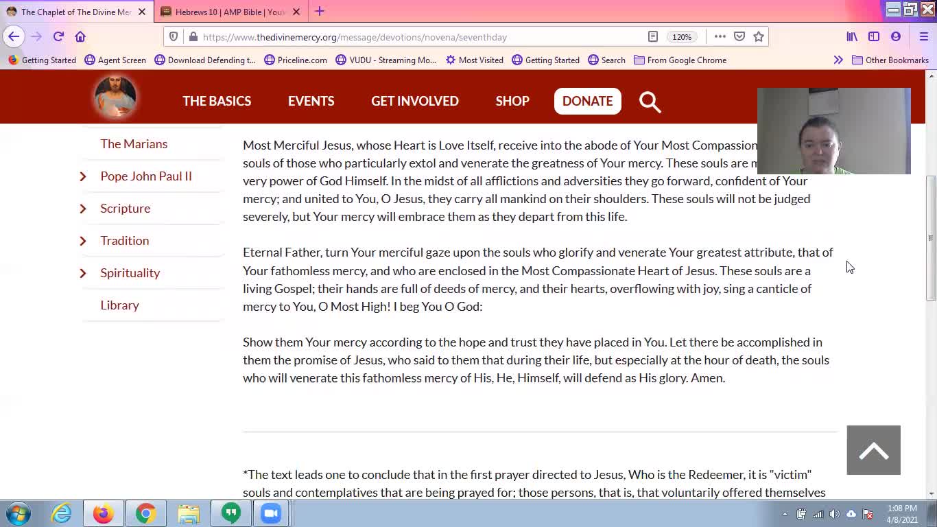The height and width of the screenshot is (527, 937).
Task: Show hidden system tray icons
Action: [x=785, y=514]
